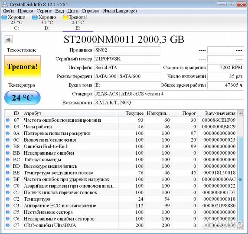The height and width of the screenshot is (234, 248).
Task: Click status dot of attribute 0C row
Action: [x=8, y=140]
